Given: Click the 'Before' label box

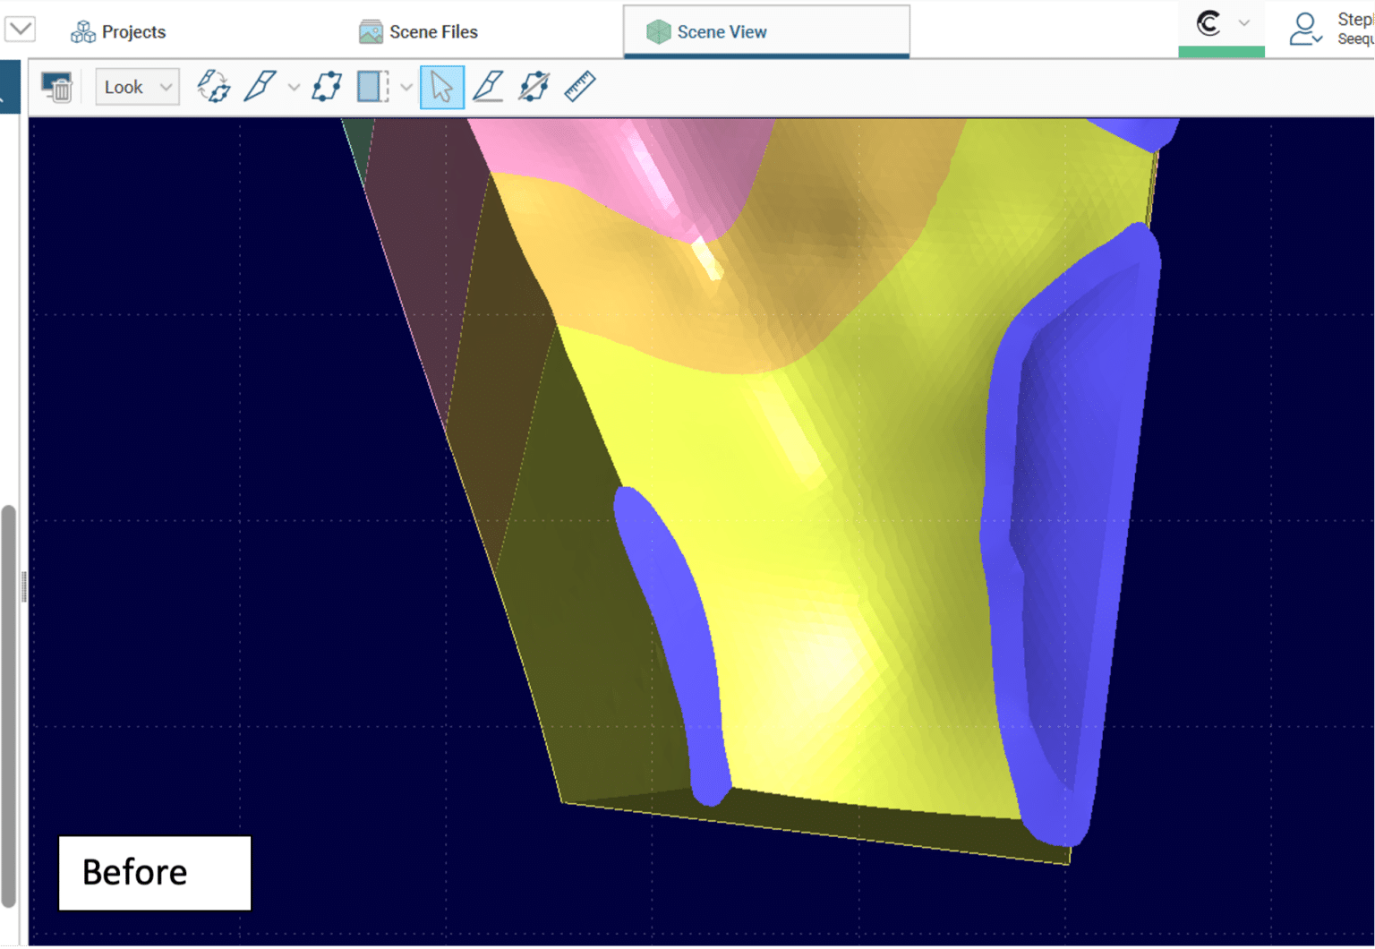Looking at the screenshot, I should (155, 873).
